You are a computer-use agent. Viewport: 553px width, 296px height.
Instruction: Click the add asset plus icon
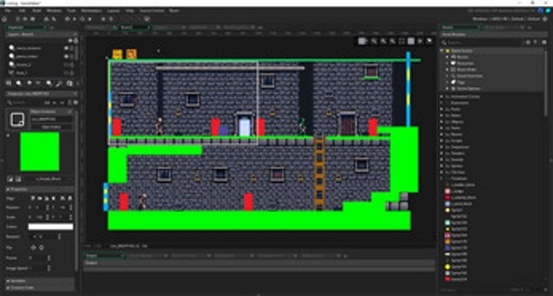(528, 42)
